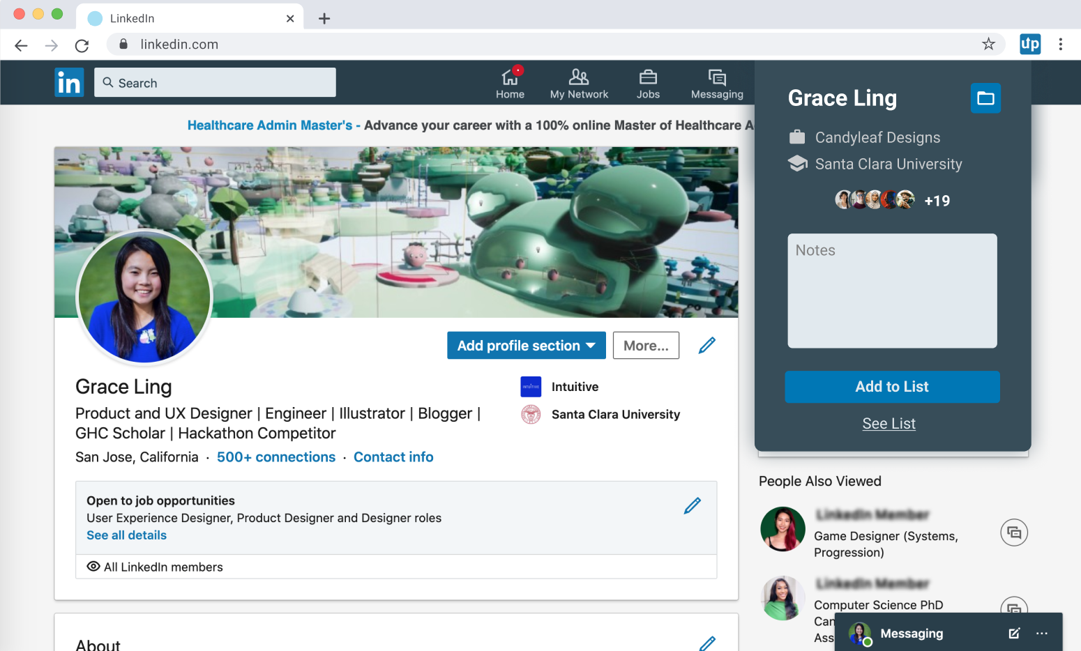Screen dimensions: 1081x651
Task: Click the +19 contacts count
Action: [x=937, y=201]
